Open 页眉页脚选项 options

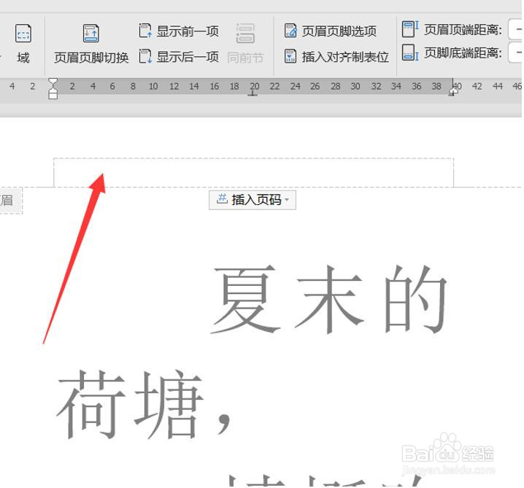click(x=330, y=31)
